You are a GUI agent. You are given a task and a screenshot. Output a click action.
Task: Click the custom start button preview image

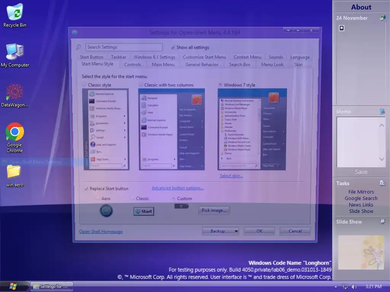182,206
